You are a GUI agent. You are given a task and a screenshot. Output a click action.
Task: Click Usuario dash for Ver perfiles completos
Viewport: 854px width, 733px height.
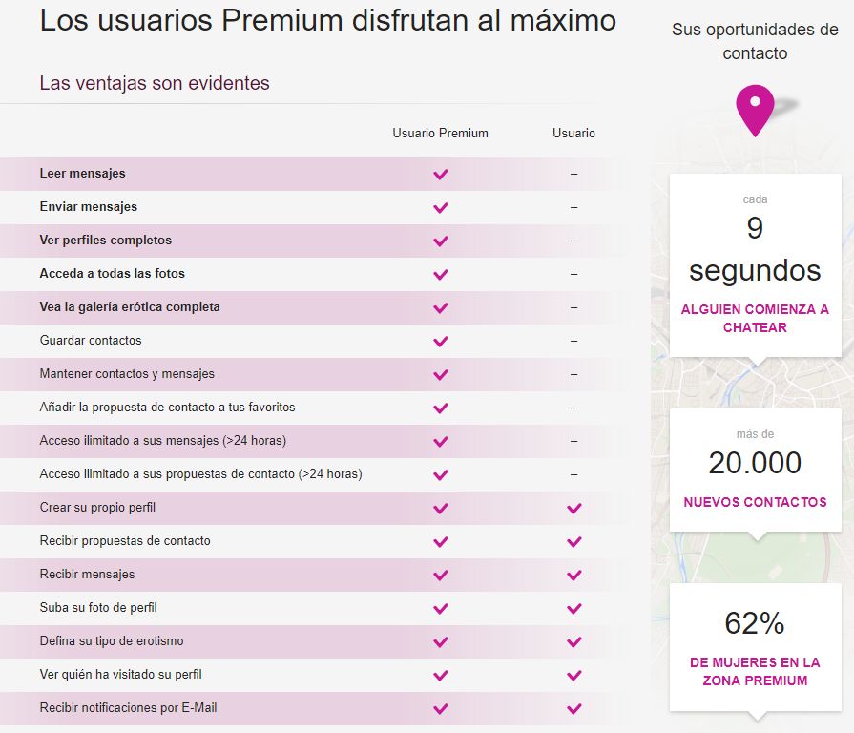click(x=574, y=241)
